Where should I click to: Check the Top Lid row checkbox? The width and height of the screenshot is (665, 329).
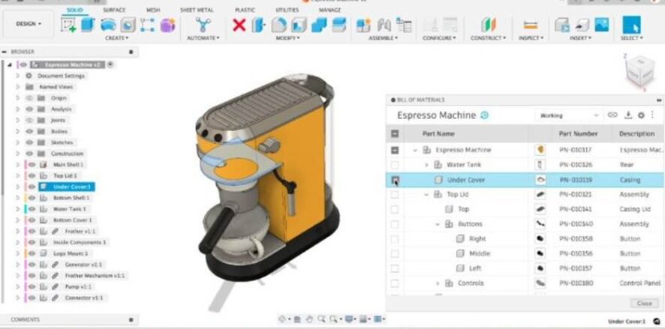click(394, 194)
